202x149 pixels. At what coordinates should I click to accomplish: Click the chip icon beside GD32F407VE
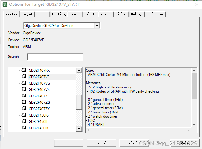(24, 77)
